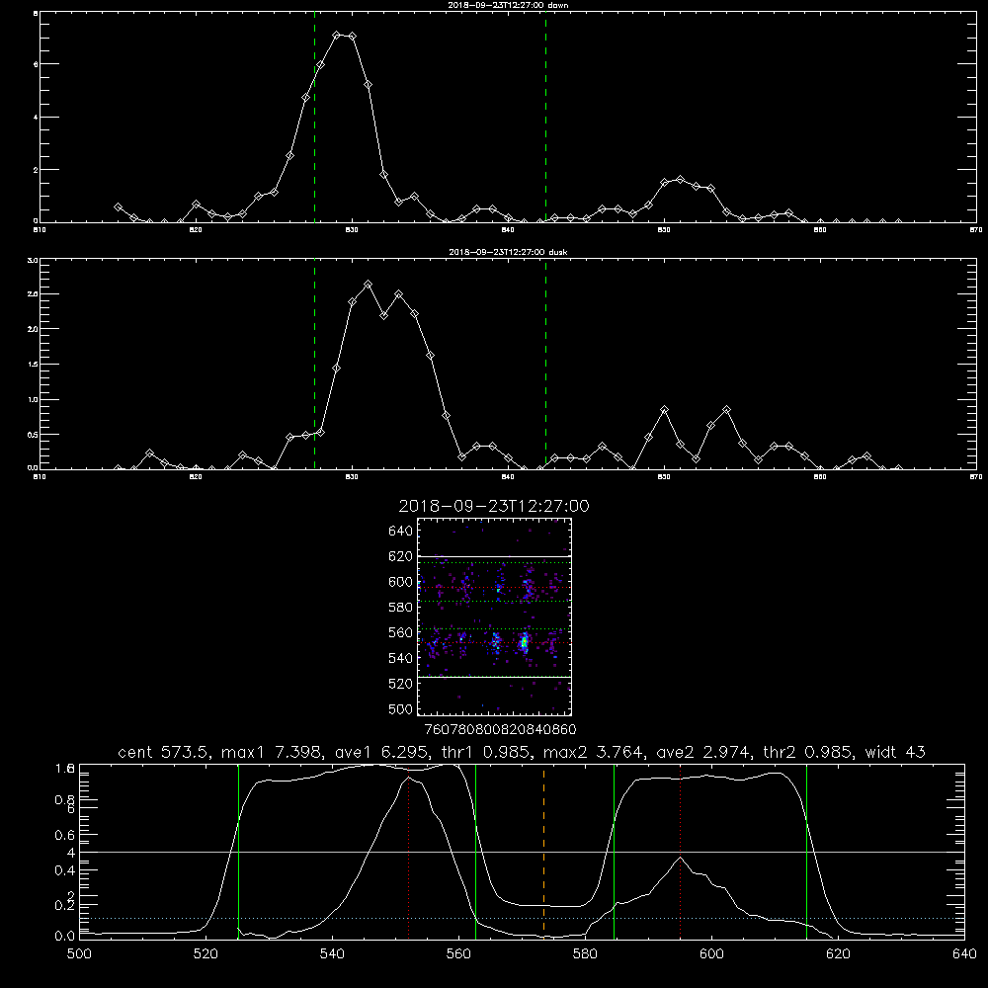Viewport: 988px width, 988px height.
Task: Click the image y-axis label 620
Action: (x=401, y=556)
